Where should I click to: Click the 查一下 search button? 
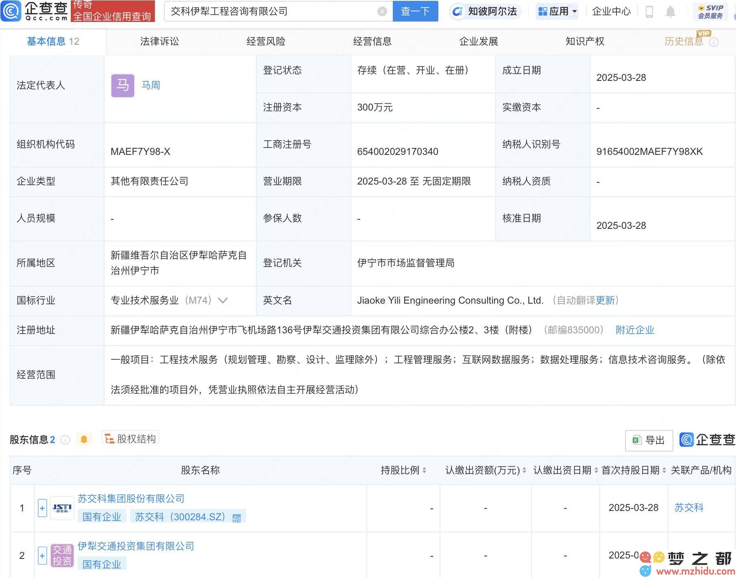(x=415, y=11)
